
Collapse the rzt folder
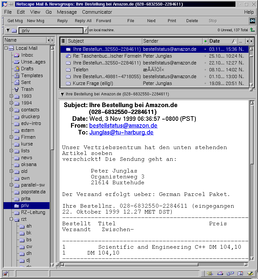(11, 219)
